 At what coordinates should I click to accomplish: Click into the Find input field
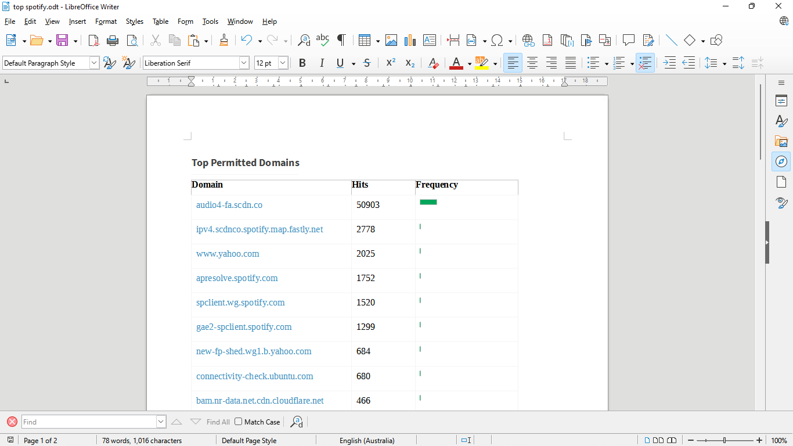(89, 422)
